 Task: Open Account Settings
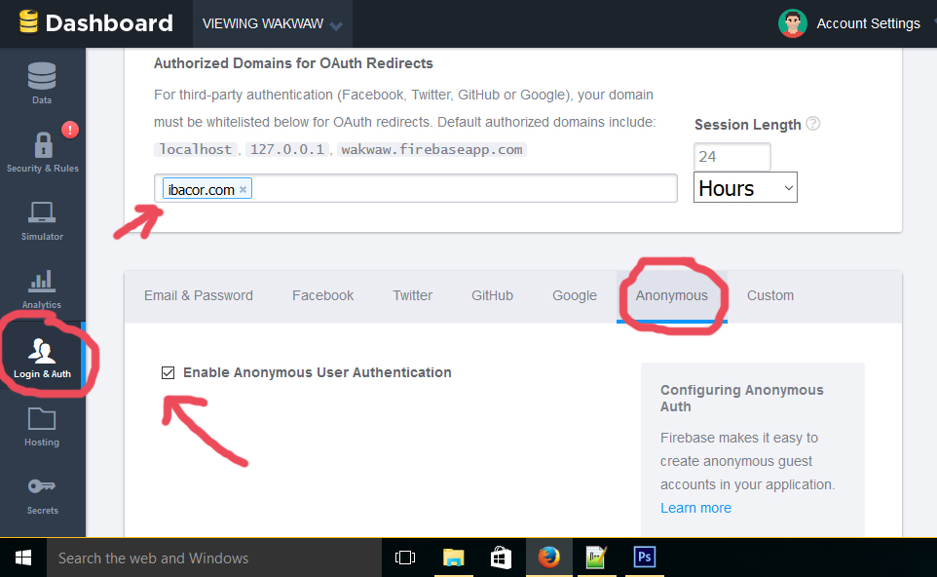pyautogui.click(x=868, y=23)
